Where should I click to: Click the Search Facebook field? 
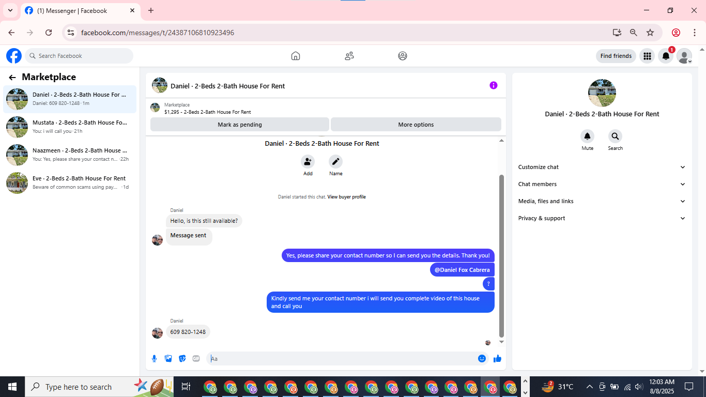[79, 56]
